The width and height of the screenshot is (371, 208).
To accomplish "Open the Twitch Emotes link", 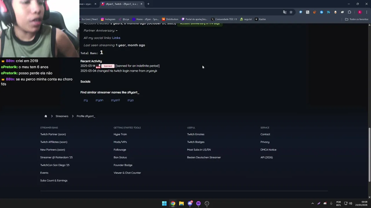I will click(196, 134).
